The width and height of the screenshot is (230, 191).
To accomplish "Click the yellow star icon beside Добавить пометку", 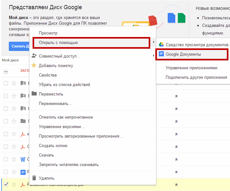I will coord(34,65).
